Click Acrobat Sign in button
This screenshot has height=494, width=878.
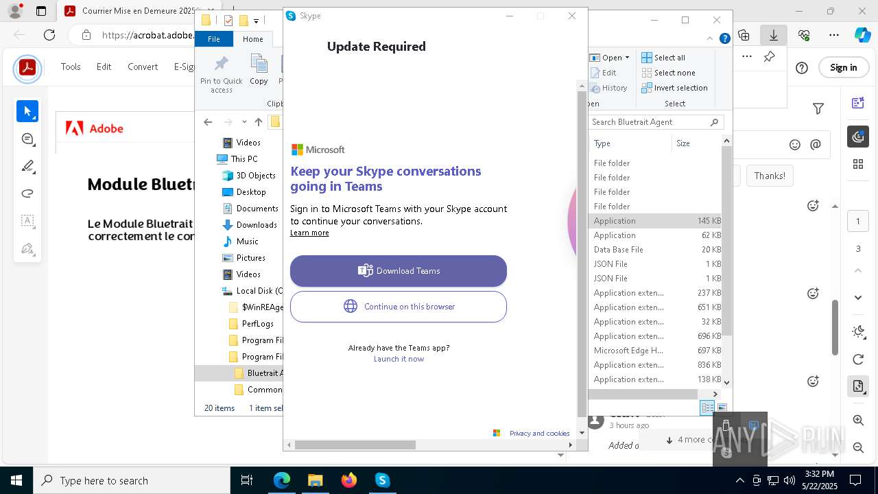tap(843, 67)
